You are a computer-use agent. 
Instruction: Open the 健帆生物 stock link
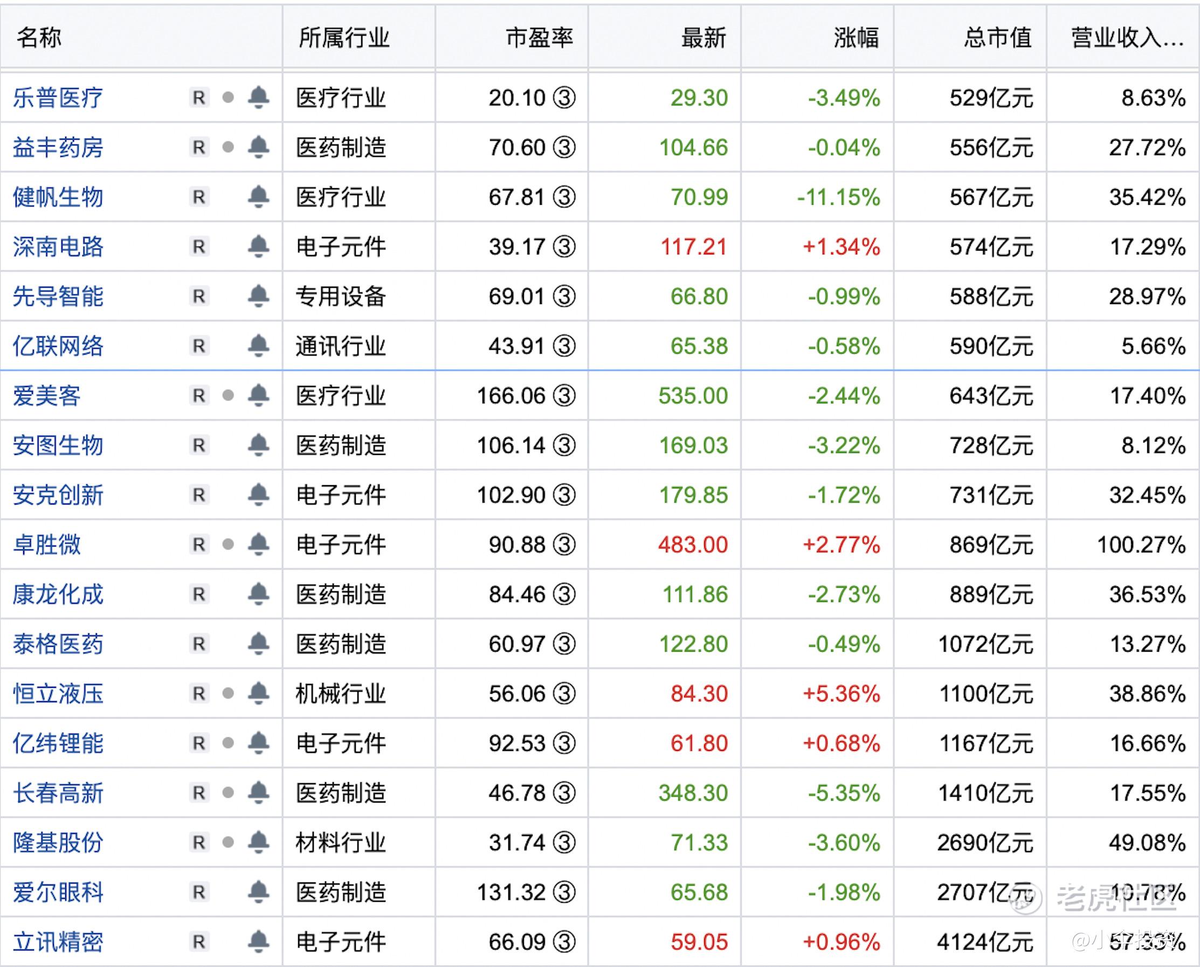(58, 197)
